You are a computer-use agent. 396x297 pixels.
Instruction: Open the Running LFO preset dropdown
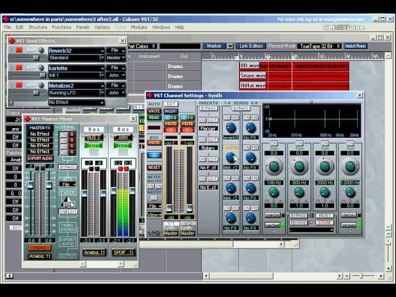point(76,93)
